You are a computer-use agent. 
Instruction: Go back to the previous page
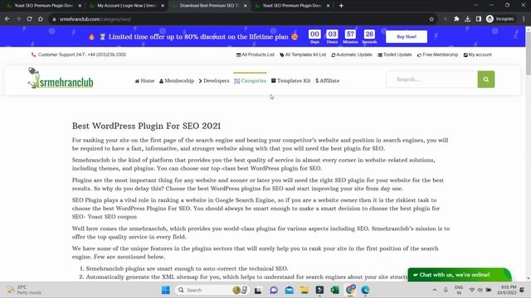click(7, 19)
